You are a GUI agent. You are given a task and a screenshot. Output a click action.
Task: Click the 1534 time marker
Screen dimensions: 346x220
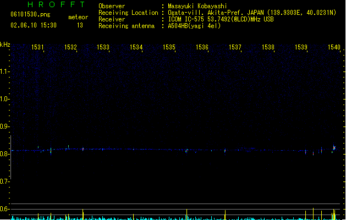point(136,47)
